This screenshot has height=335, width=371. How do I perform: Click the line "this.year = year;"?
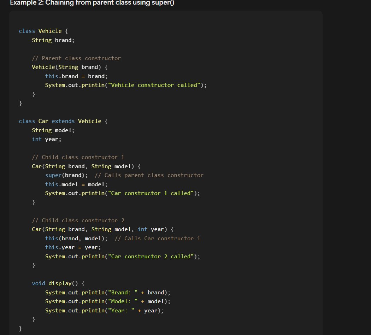click(x=73, y=247)
